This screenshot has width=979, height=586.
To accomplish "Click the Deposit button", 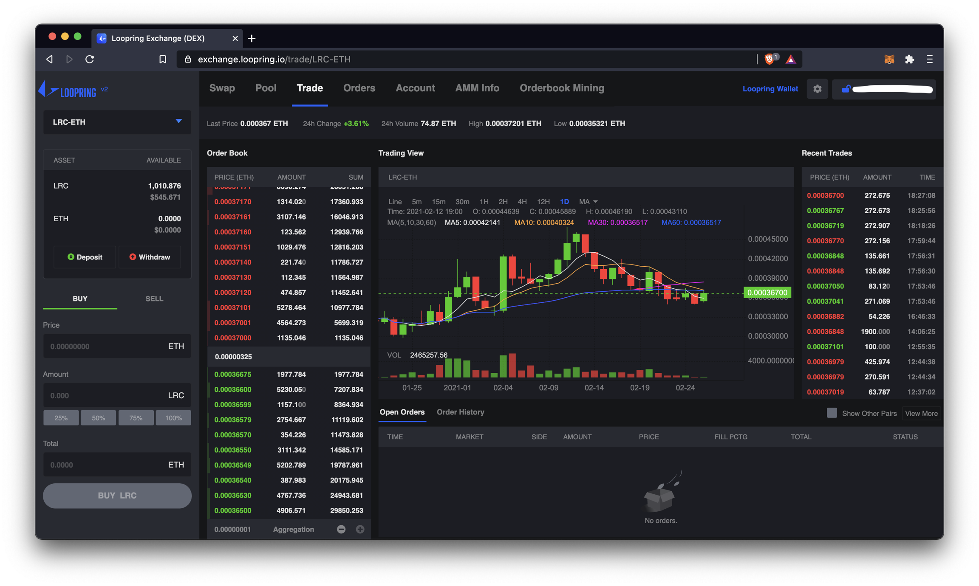I will [x=85, y=257].
